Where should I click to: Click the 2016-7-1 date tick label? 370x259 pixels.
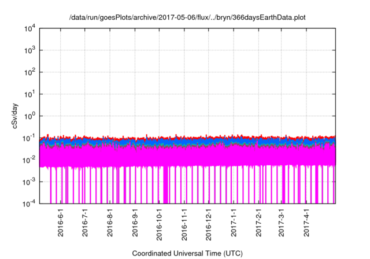coord(85,223)
